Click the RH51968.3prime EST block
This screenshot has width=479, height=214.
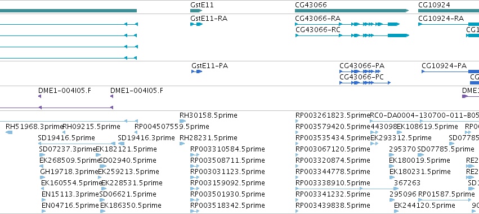pyautogui.click(x=9, y=132)
